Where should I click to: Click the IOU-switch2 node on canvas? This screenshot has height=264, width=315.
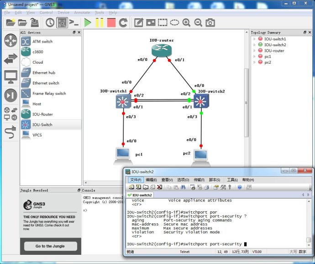[x=201, y=101]
